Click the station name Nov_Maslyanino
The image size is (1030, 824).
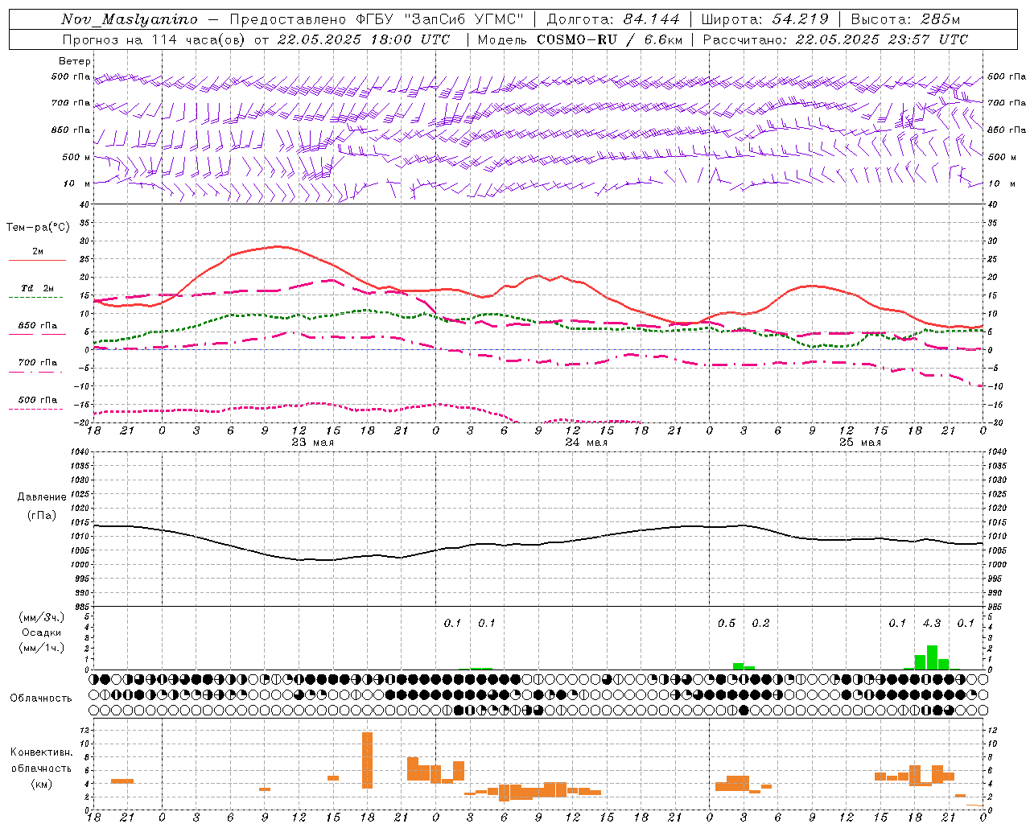pos(130,19)
